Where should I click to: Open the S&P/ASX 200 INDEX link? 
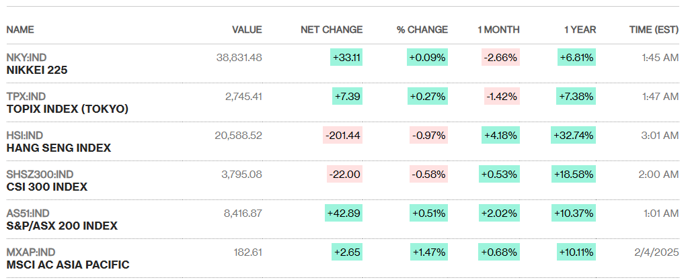(62, 226)
